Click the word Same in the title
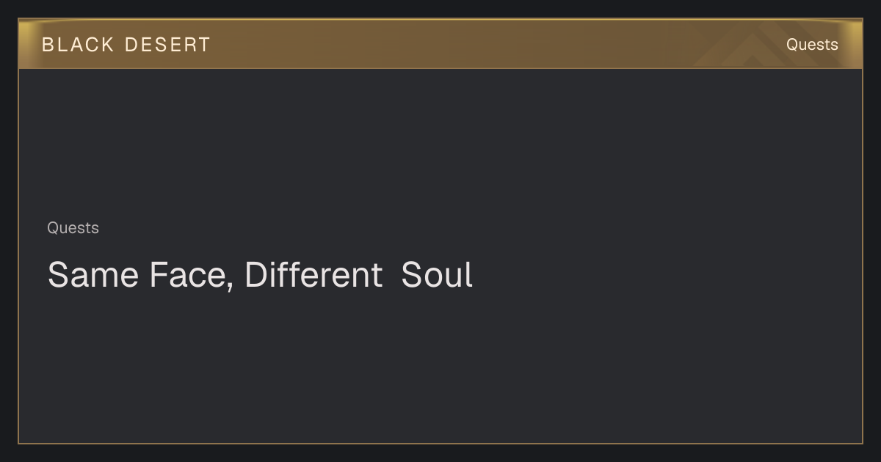 tap(93, 275)
